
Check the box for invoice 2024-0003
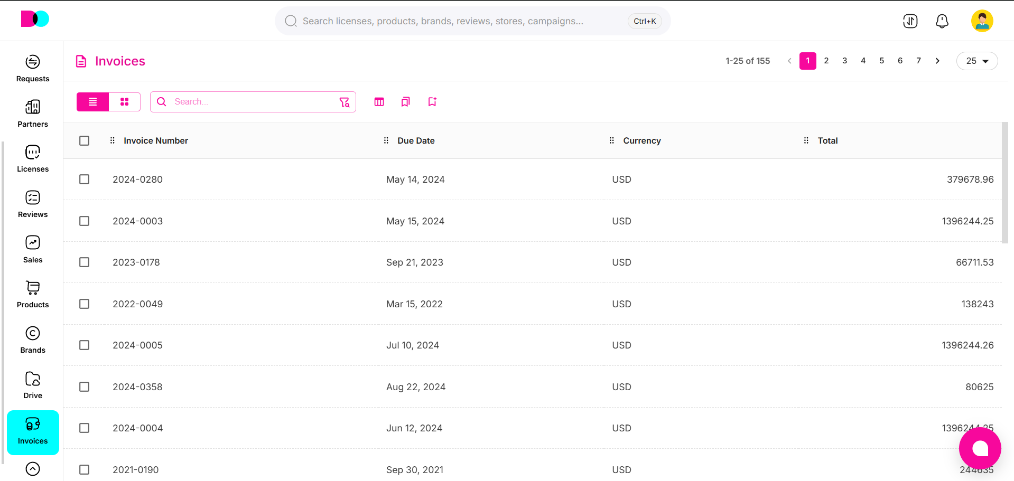[85, 221]
